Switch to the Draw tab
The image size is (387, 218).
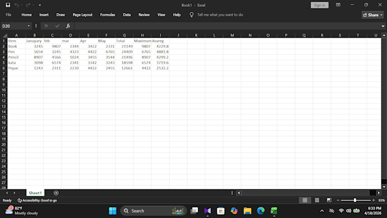click(60, 15)
